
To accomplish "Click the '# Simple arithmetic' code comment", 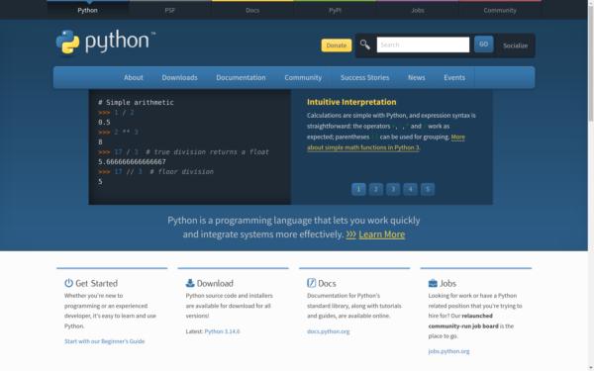I will (x=136, y=102).
